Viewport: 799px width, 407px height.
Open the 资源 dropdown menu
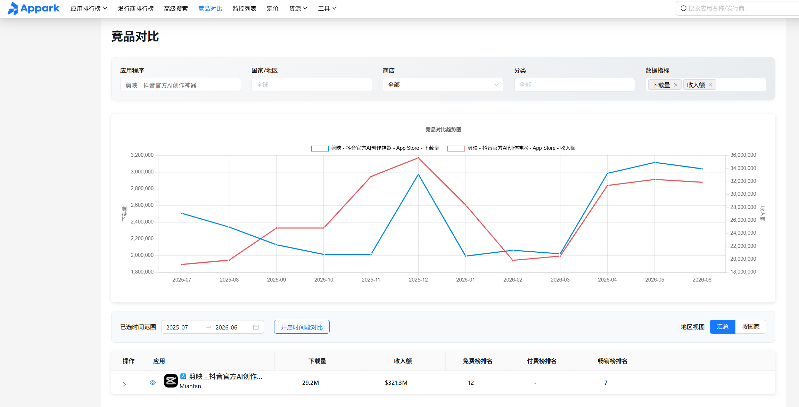click(298, 8)
